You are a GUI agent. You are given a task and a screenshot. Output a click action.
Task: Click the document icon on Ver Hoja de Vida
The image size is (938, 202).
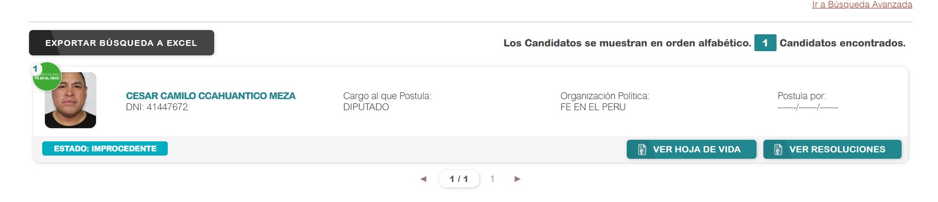(642, 149)
